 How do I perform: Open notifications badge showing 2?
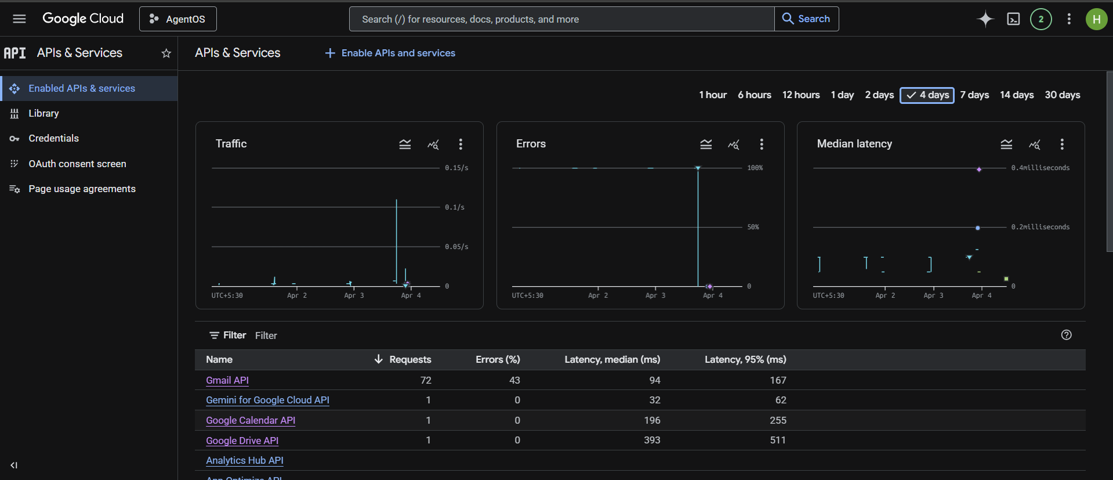(1041, 19)
